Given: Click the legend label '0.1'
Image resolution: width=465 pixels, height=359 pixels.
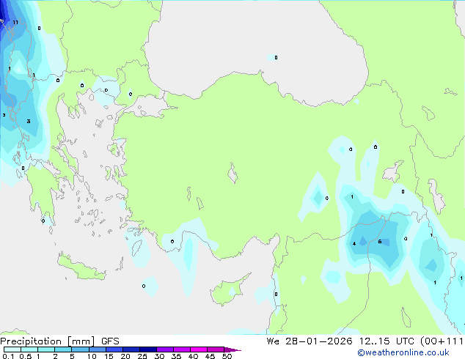Looking at the screenshot, I should 8,356.
